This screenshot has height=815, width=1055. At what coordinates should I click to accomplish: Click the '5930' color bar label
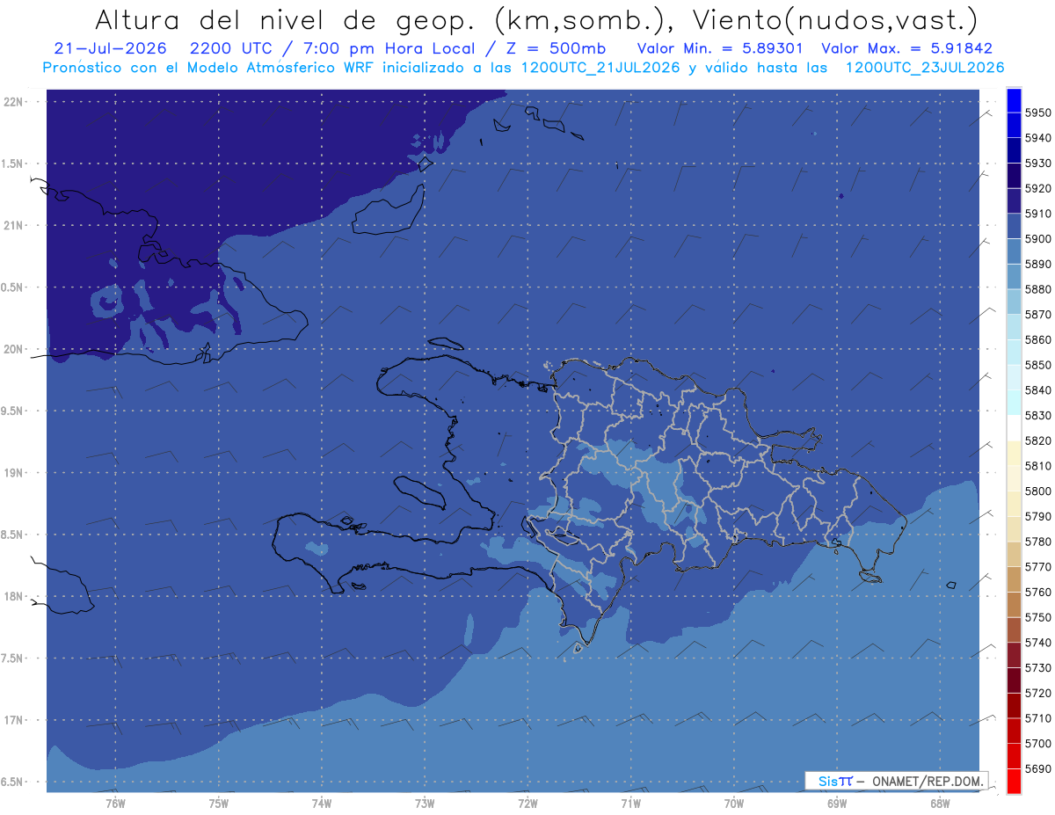point(1037,163)
